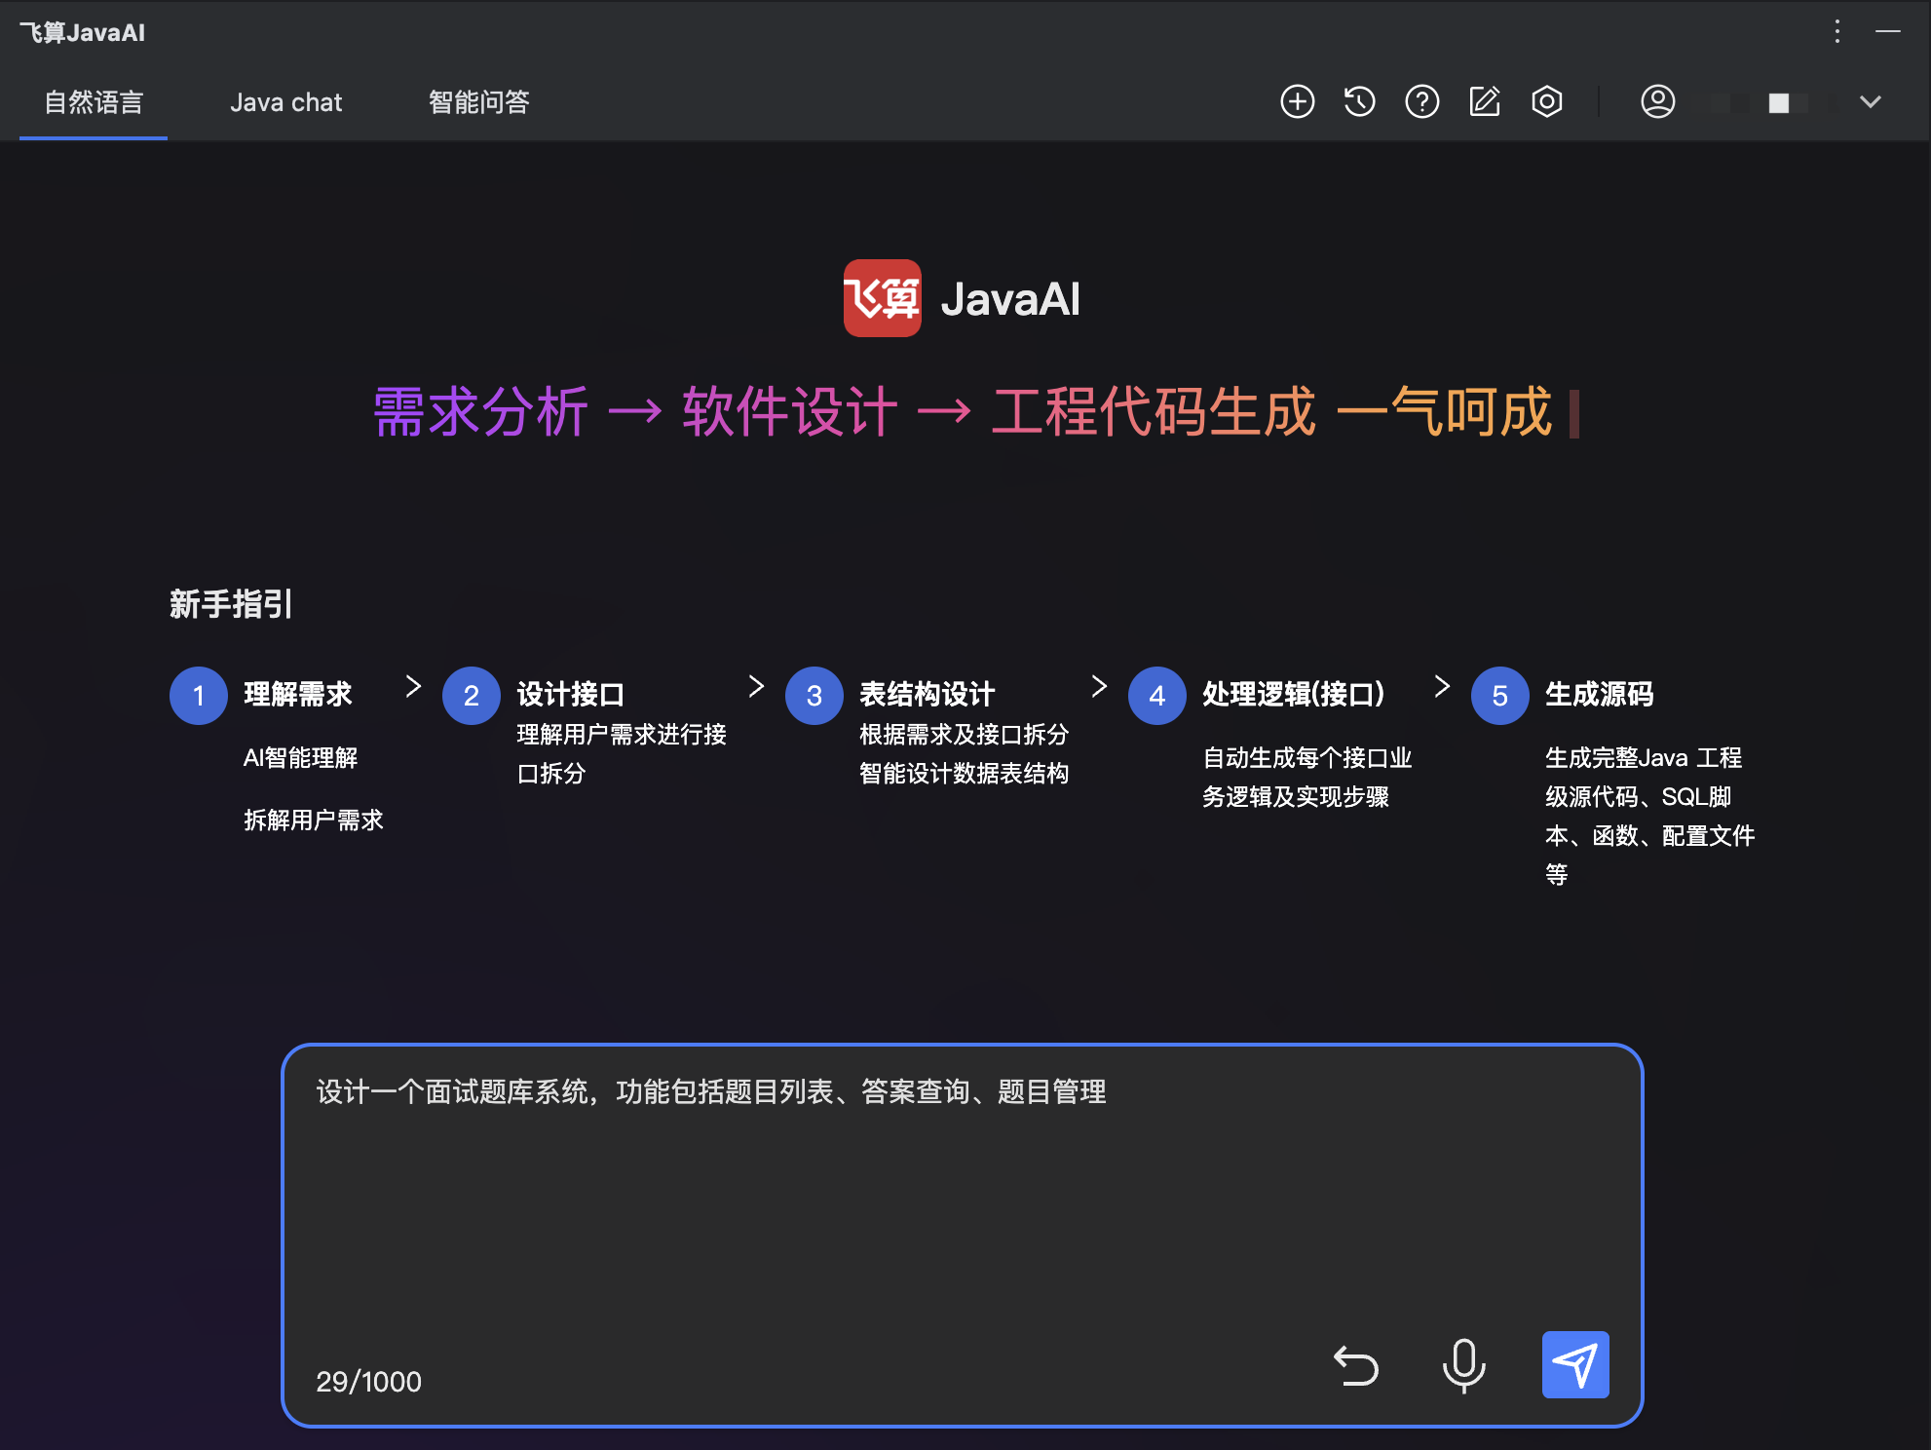This screenshot has height=1450, width=1931.
Task: Click the undo arrow icon in input box
Action: point(1356,1364)
